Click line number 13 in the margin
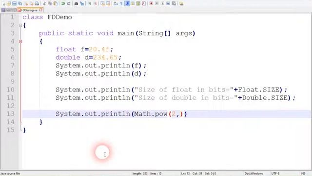The width and height of the screenshot is (312, 176). coord(10,114)
